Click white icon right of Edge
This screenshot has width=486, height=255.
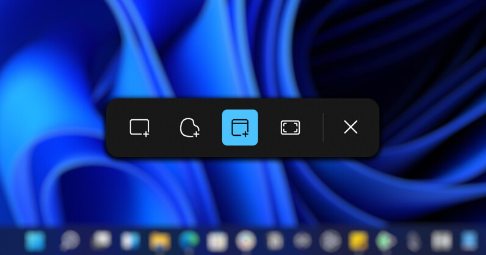[217, 241]
